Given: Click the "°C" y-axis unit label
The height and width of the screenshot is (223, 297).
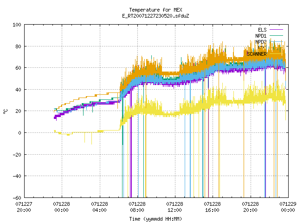Looking at the screenshot, I should pos(5,111).
